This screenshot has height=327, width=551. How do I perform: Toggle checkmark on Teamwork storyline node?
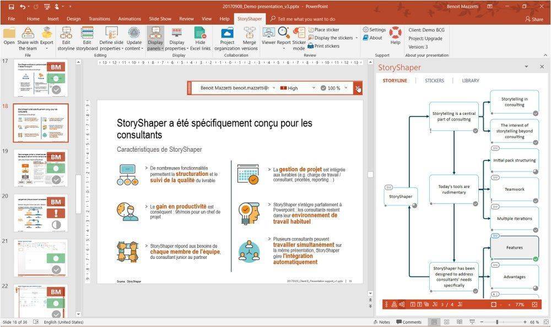pyautogui.click(x=536, y=201)
